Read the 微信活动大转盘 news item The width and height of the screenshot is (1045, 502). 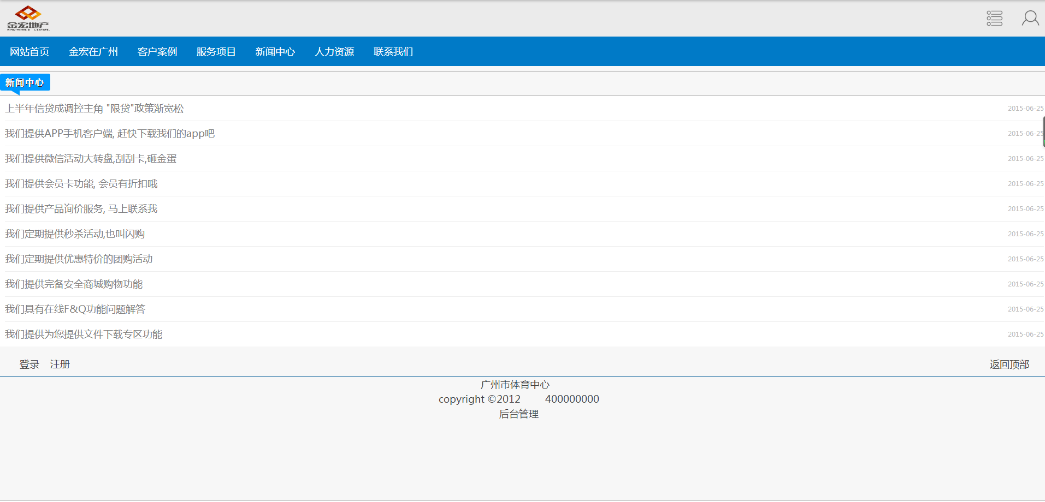(91, 159)
